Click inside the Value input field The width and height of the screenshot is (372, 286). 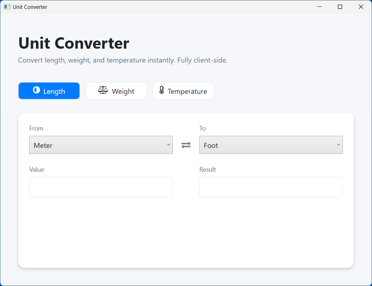click(101, 187)
